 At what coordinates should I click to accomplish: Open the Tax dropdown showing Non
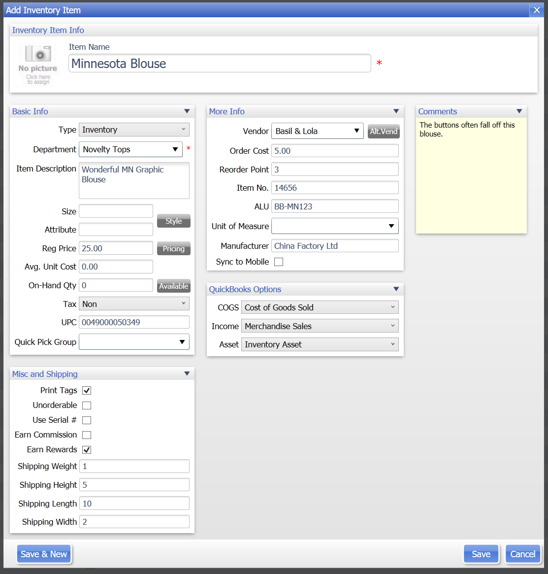[x=134, y=304]
